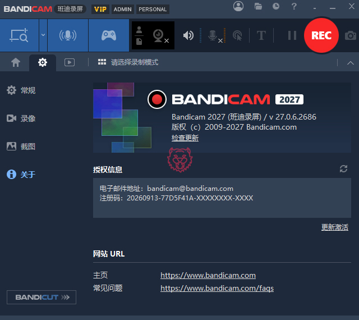
Task: Select the screen recording mode icon
Action: click(x=19, y=35)
